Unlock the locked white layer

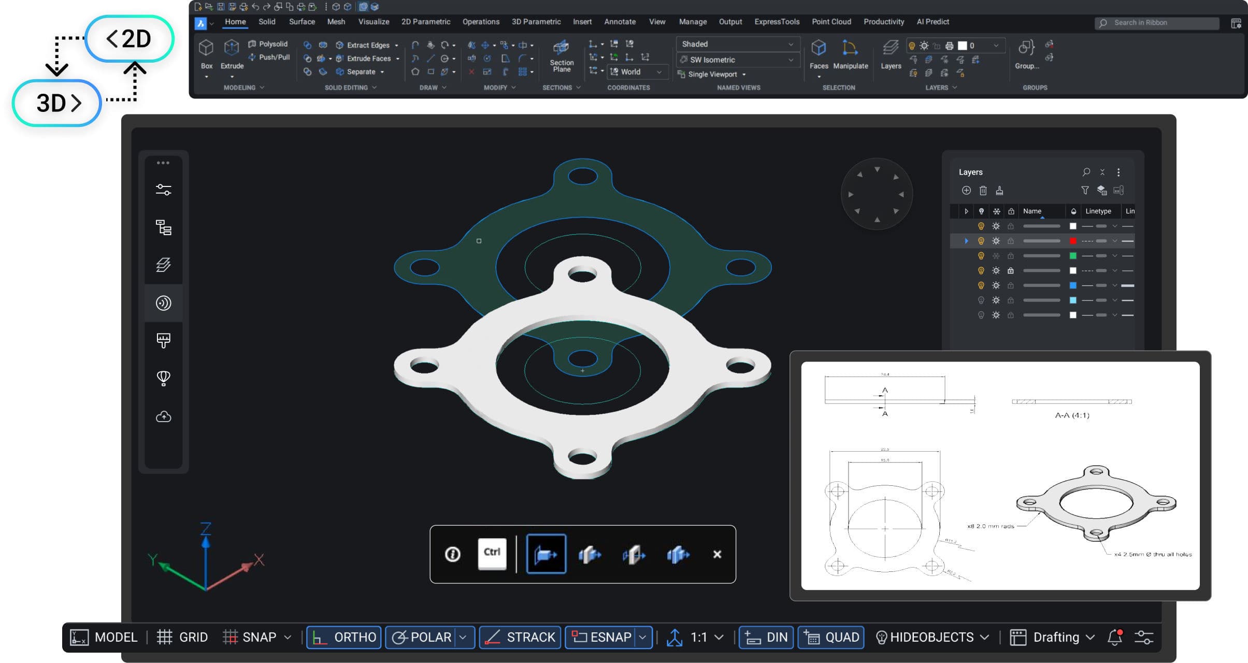coord(1011,270)
